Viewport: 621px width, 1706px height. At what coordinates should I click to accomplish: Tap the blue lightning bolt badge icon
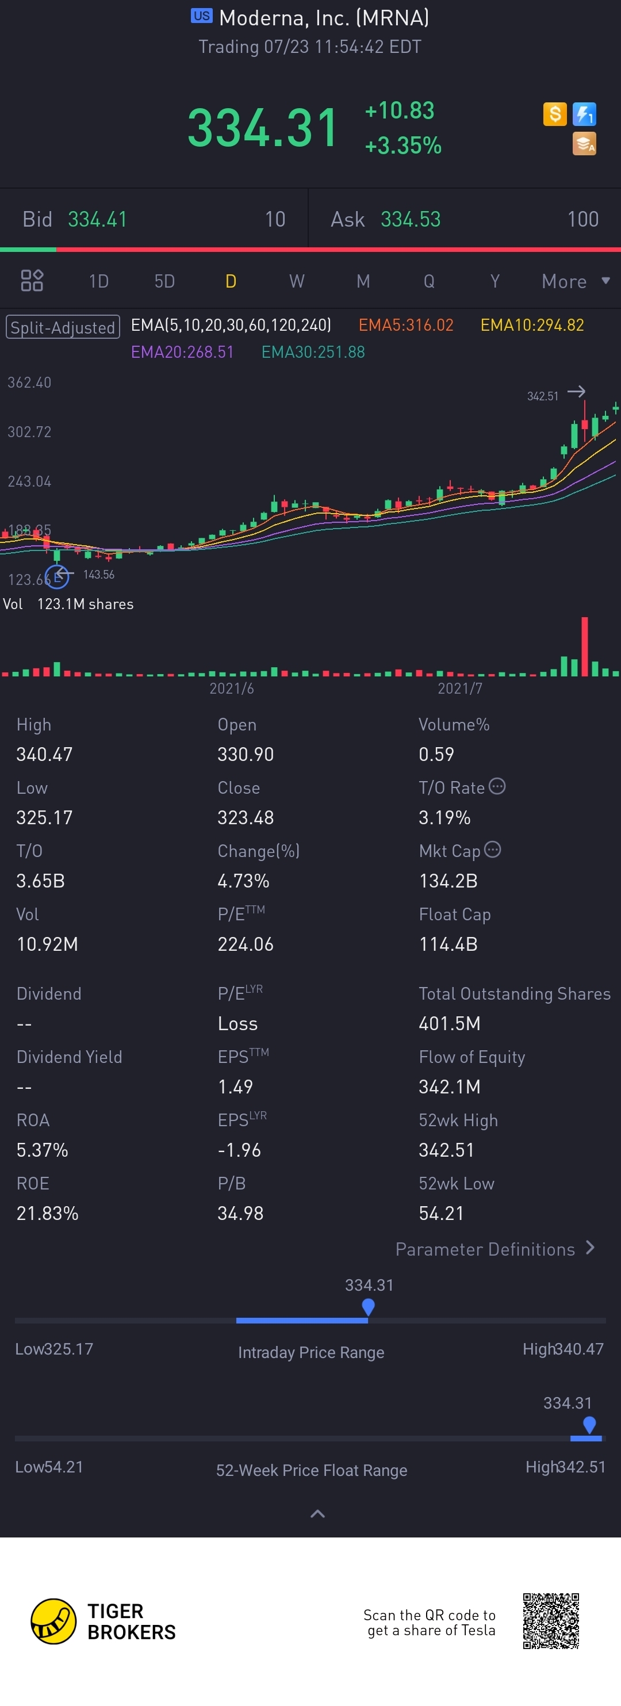click(585, 114)
